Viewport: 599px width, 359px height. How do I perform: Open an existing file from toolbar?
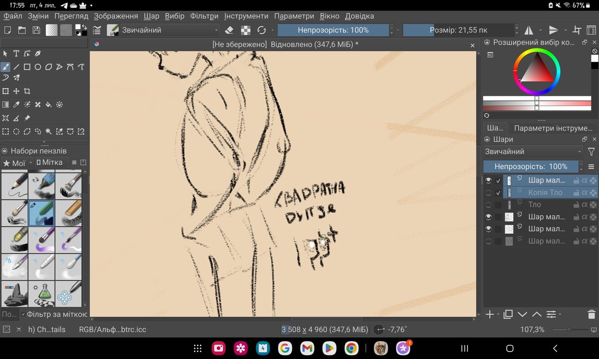point(21,30)
